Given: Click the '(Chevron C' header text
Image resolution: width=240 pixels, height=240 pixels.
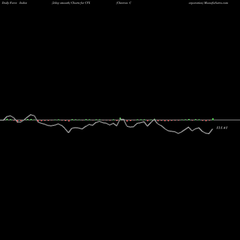Looking at the screenshot, I should pyautogui.click(x=124, y=3).
